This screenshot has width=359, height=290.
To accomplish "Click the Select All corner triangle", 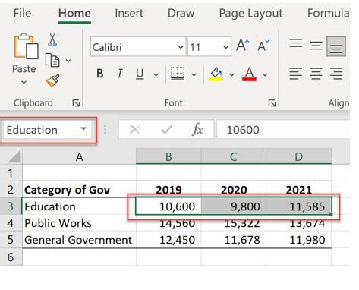I will tap(14, 156).
